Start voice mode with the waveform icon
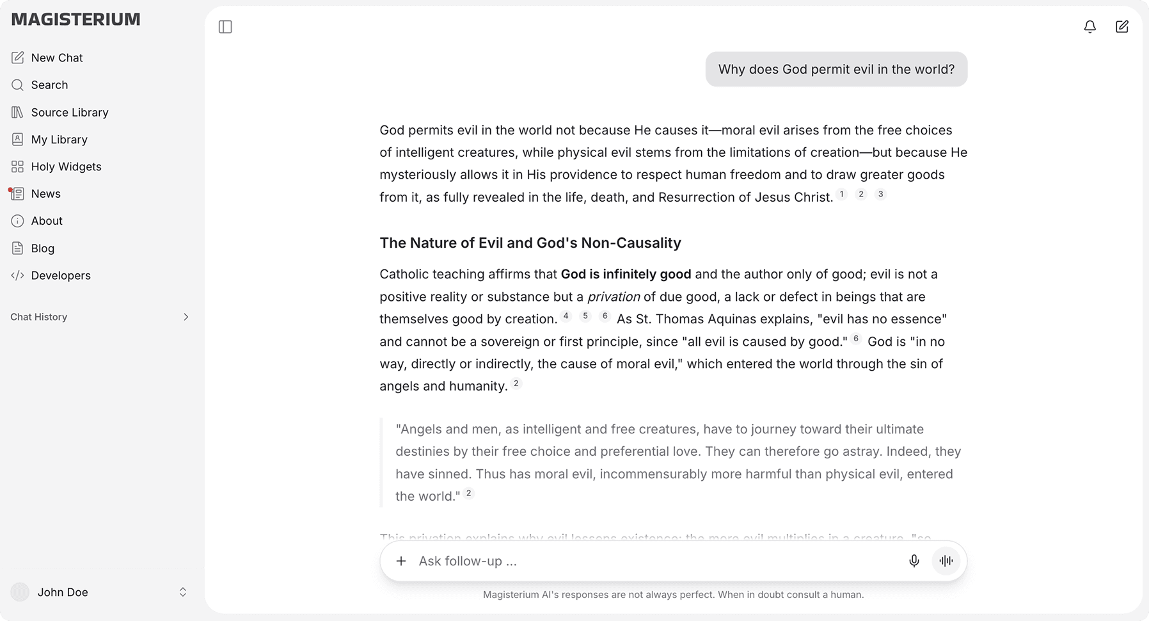This screenshot has width=1149, height=621. point(946,561)
